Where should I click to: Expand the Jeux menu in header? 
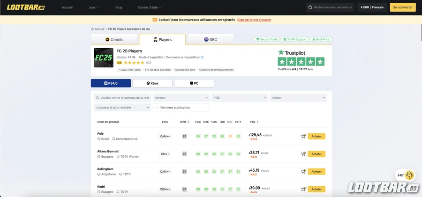tap(94, 7)
